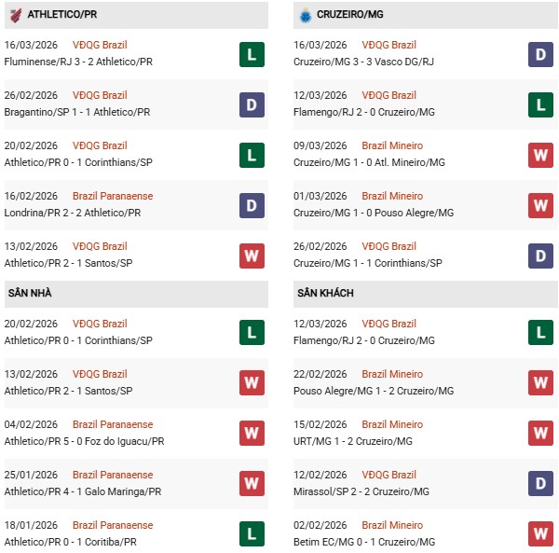Screen dimensions: 559x553
Task: Click the W badge for Betim EC/MG 0 - 1 Cruzeiro/MG
Action: 541,533
